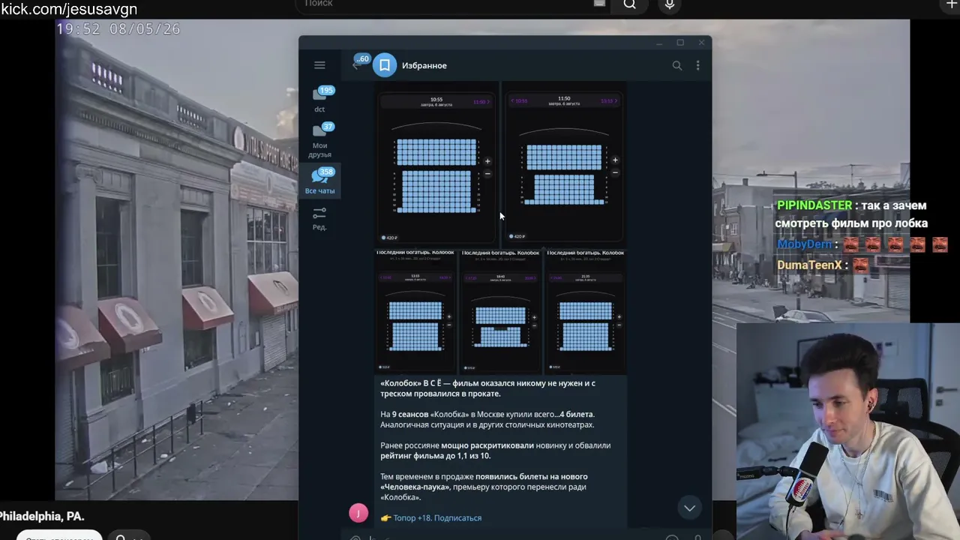Image resolution: width=960 pixels, height=540 pixels.
Task: Click the pink J sender avatar
Action: (x=358, y=513)
